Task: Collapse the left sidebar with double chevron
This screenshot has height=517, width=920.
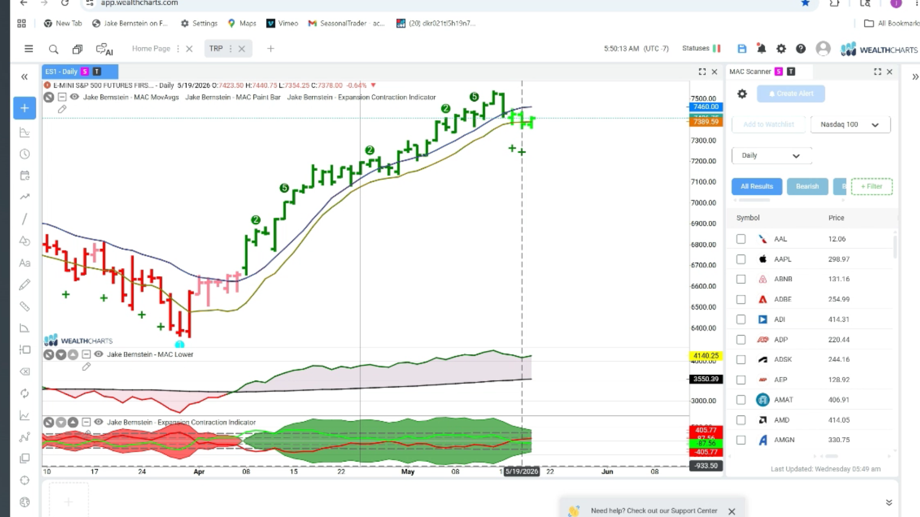Action: 24,77
